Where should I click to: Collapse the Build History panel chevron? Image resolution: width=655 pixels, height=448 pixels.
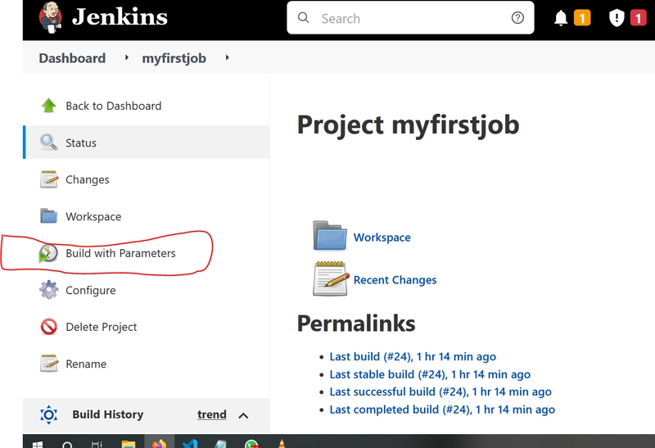click(243, 415)
